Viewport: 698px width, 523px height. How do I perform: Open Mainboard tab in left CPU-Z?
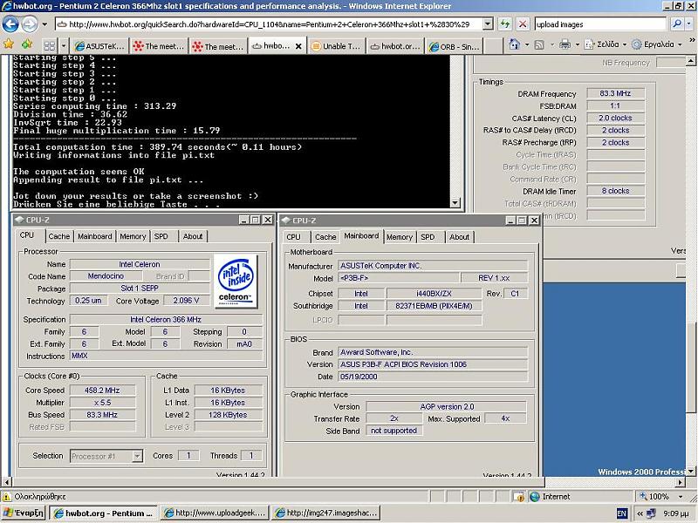(x=95, y=236)
